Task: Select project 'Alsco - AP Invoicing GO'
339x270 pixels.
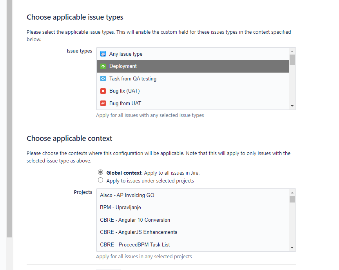Action: click(x=193, y=195)
